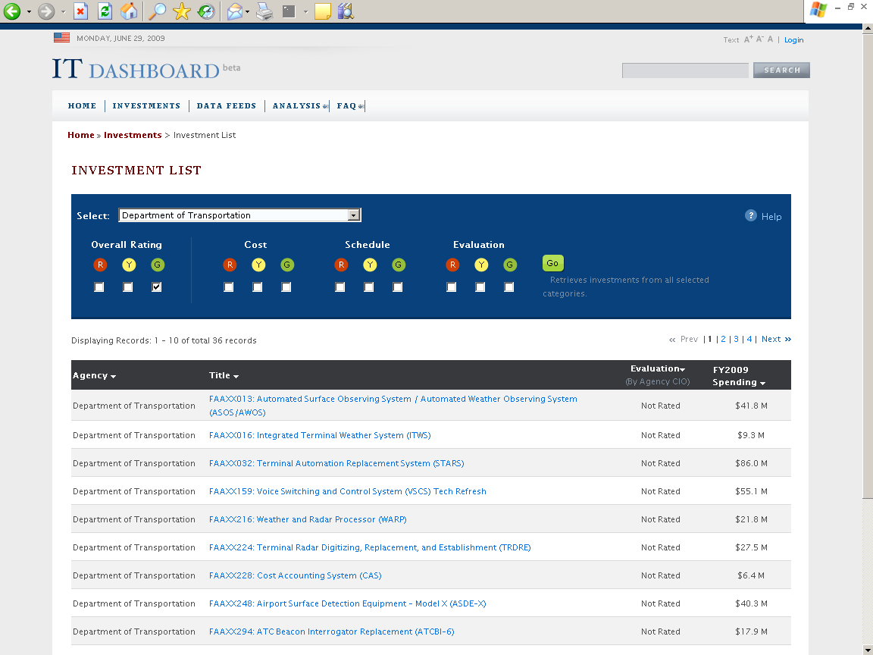The height and width of the screenshot is (655, 873).
Task: Click the green Go button
Action: tap(553, 263)
